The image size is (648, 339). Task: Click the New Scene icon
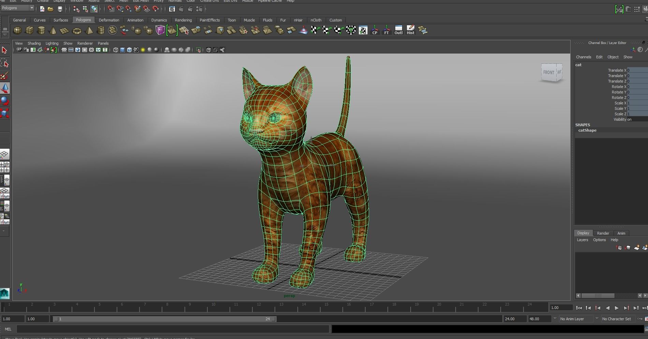pyautogui.click(x=42, y=9)
